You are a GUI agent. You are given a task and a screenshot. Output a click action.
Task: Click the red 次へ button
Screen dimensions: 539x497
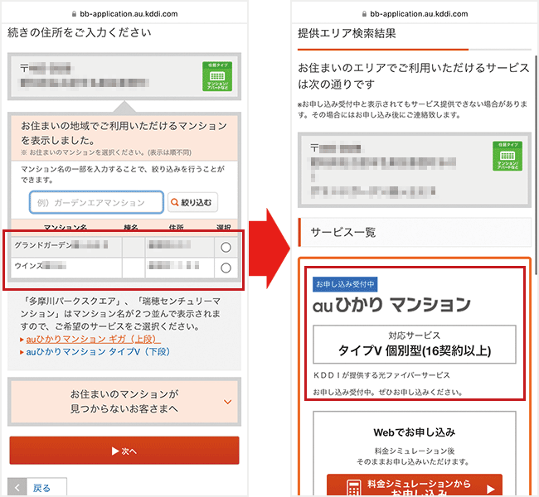(124, 451)
